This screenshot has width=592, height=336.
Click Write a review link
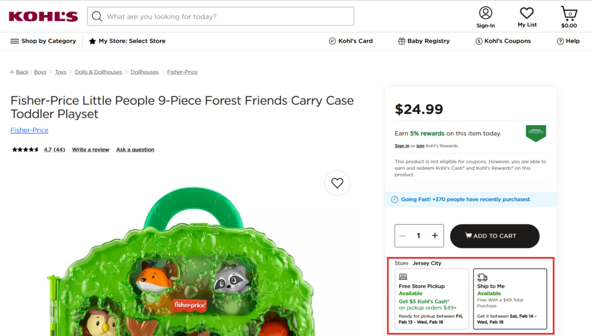(90, 150)
